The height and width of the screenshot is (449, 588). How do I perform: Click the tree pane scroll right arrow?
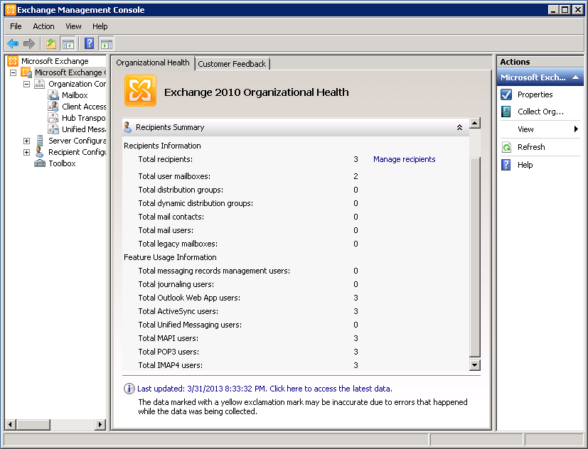pos(100,424)
